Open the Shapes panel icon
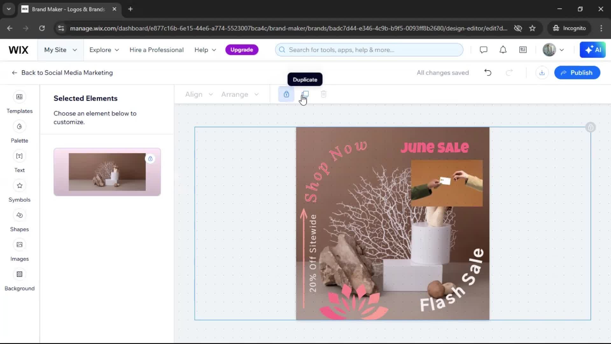611x344 pixels. click(x=19, y=215)
